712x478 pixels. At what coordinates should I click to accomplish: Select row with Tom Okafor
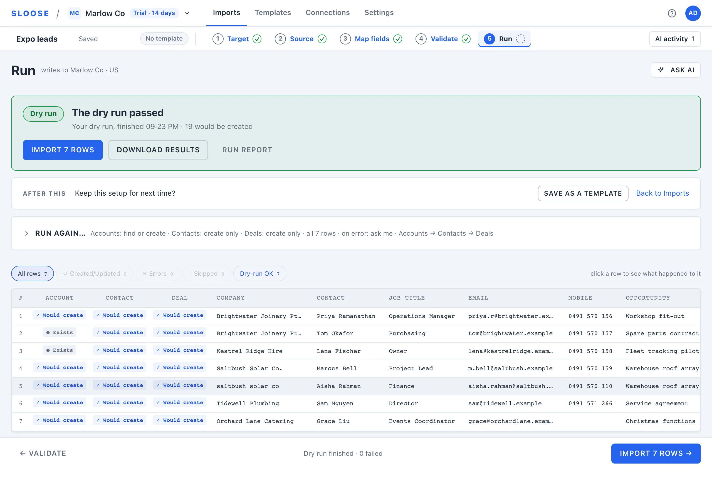coord(356,333)
